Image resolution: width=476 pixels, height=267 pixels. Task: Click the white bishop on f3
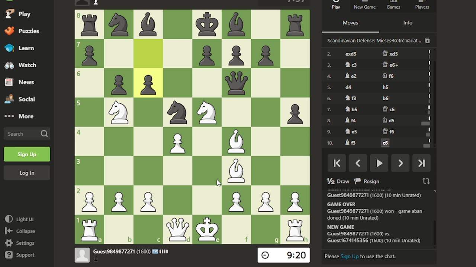(236, 171)
